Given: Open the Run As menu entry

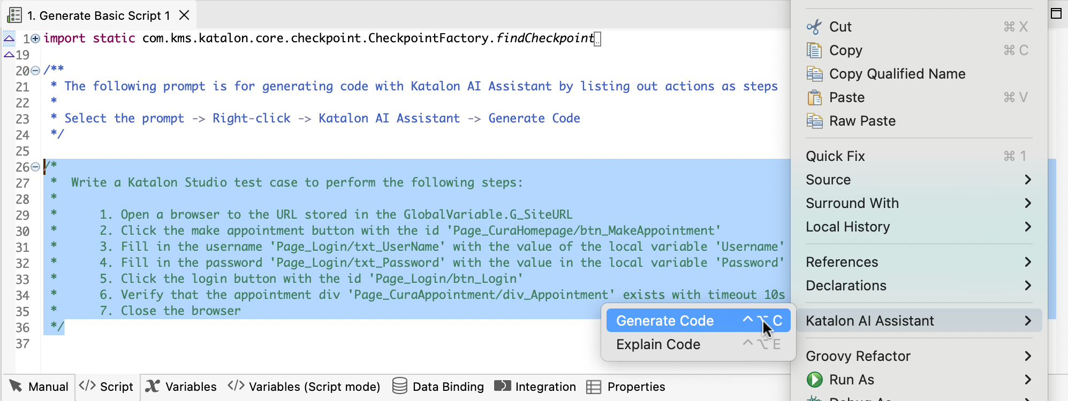Looking at the screenshot, I should pyautogui.click(x=919, y=380).
